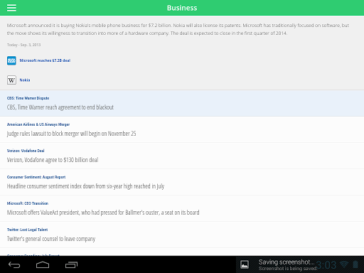The width and height of the screenshot is (364, 273).
Task: Open the consumer sentiment index story
Action: point(182,182)
